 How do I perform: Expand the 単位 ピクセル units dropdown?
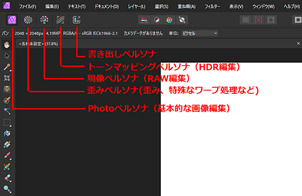tap(200, 33)
